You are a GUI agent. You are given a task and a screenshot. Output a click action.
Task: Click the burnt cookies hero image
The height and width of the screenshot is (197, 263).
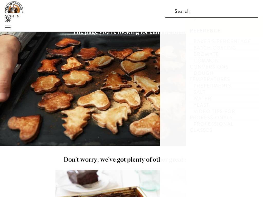pos(80,89)
